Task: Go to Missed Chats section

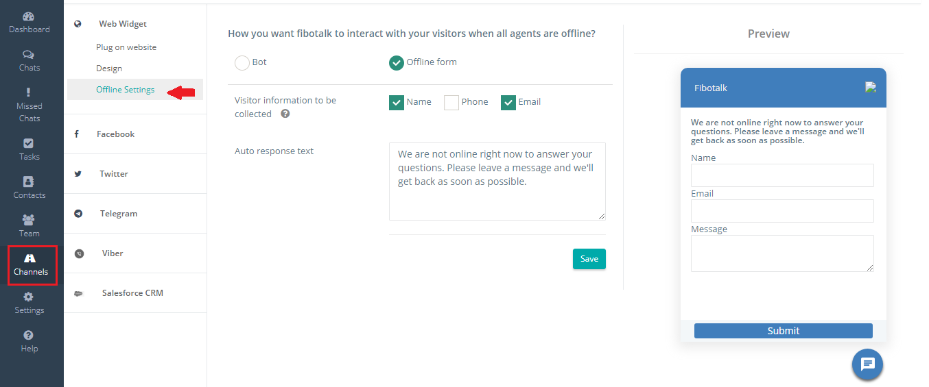Action: point(29,105)
